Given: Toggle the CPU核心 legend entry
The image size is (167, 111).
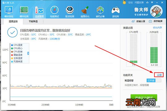Looking at the screenshot, I should pyautogui.click(x=17, y=48).
